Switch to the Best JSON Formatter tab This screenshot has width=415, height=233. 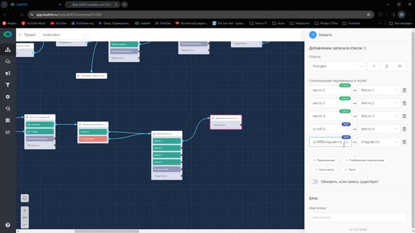coord(92,5)
